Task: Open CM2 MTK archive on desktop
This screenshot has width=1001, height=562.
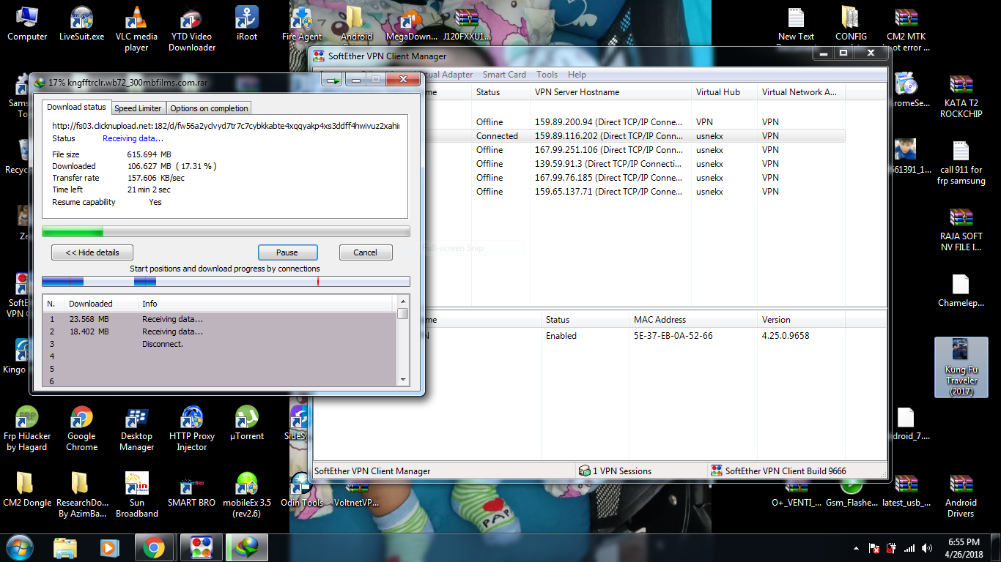Action: coord(906,29)
